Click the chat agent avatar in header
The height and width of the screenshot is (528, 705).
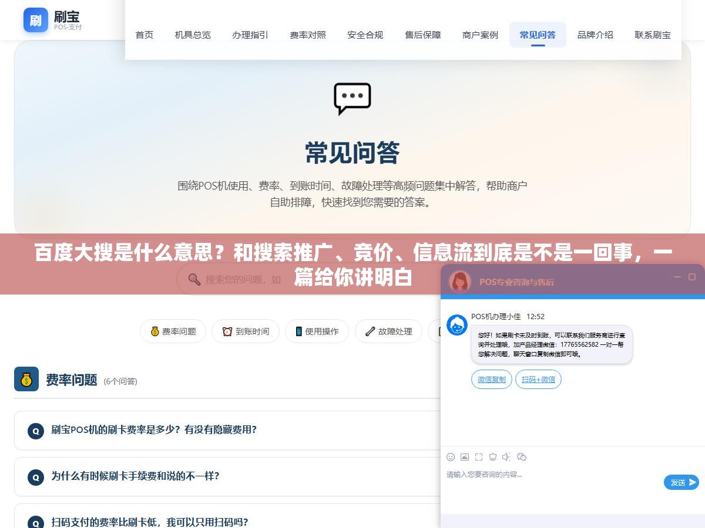coord(460,282)
